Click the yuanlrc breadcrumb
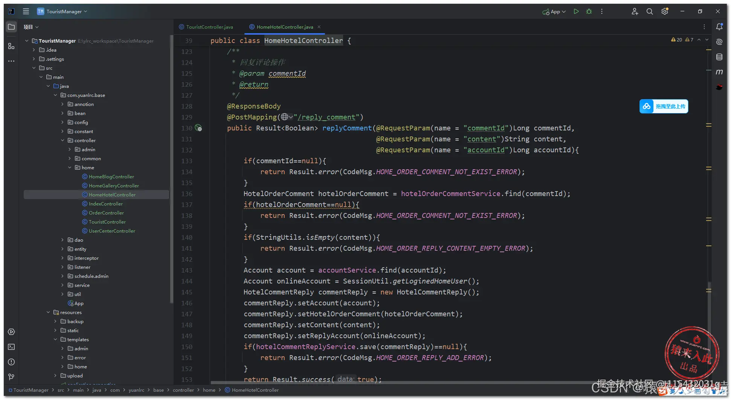Image resolution: width=731 pixels, height=400 pixels. coord(136,390)
